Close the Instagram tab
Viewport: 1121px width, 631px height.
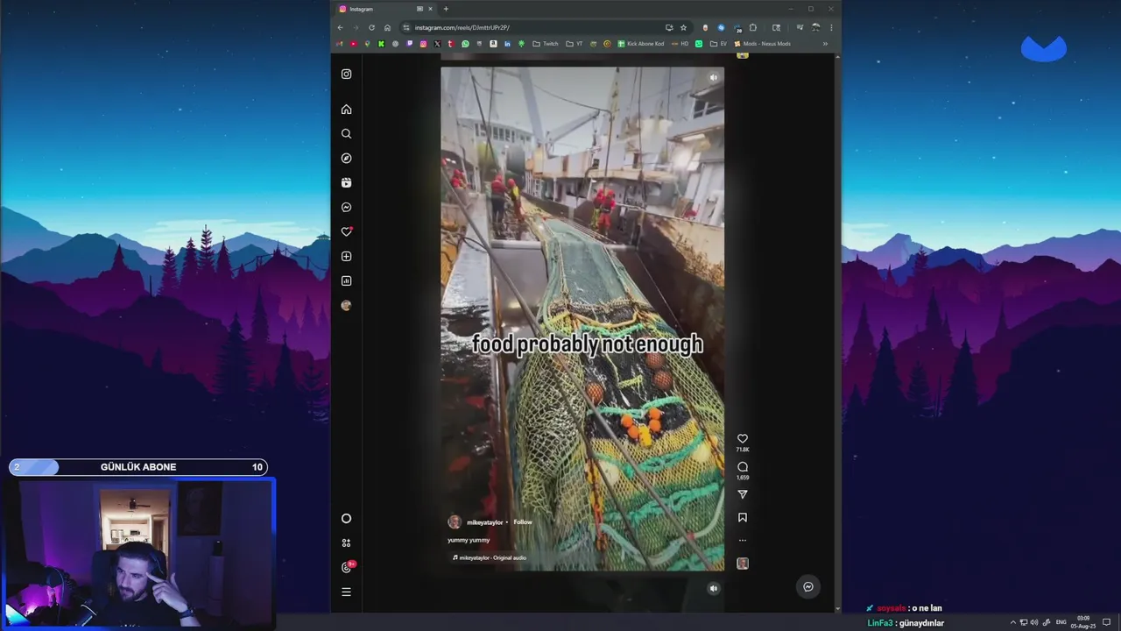tap(430, 9)
